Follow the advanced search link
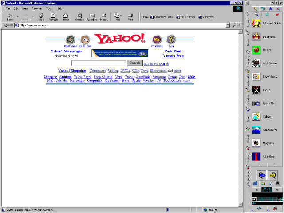 (x=156, y=64)
